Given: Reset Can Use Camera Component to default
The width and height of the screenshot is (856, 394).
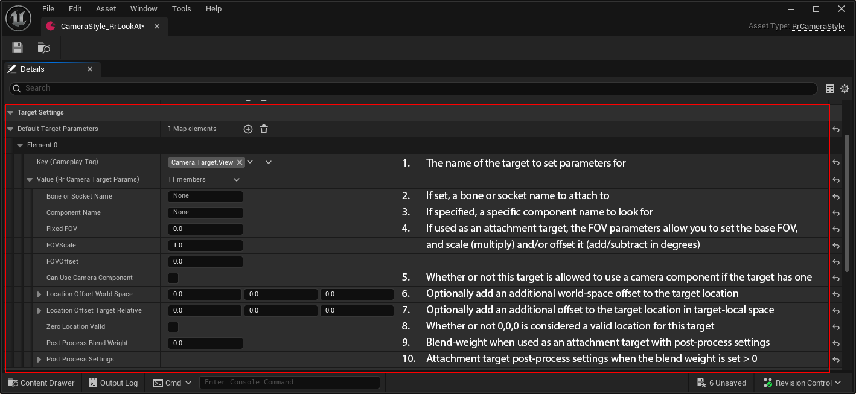Looking at the screenshot, I should [x=836, y=278].
